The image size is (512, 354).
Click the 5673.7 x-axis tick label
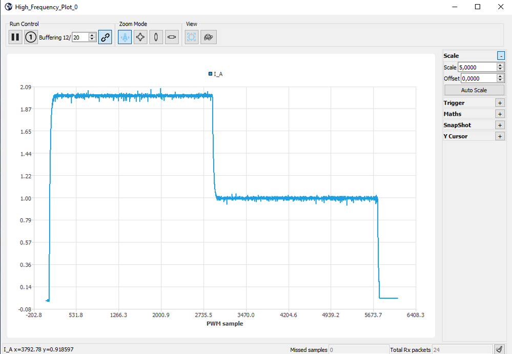tap(373, 315)
